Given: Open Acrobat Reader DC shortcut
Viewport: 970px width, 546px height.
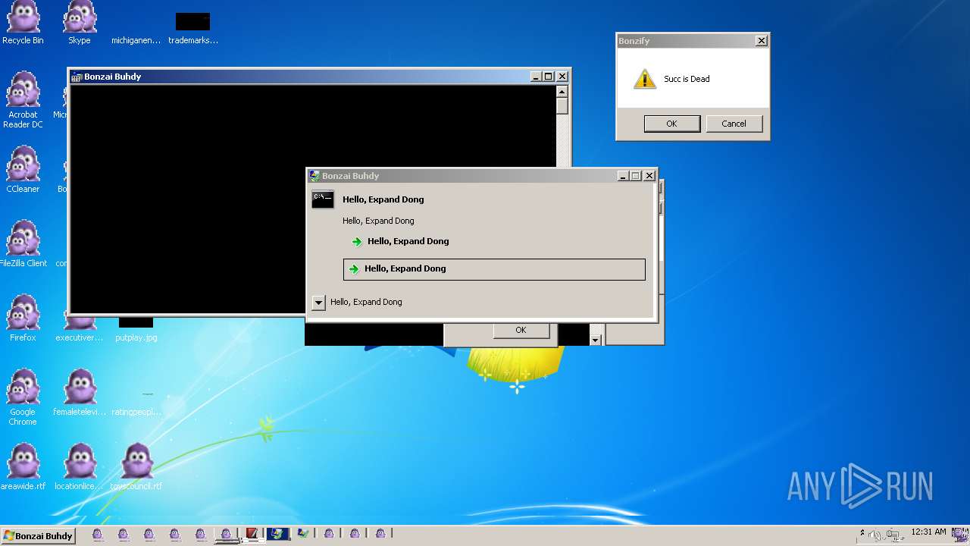Looking at the screenshot, I should tap(23, 99).
